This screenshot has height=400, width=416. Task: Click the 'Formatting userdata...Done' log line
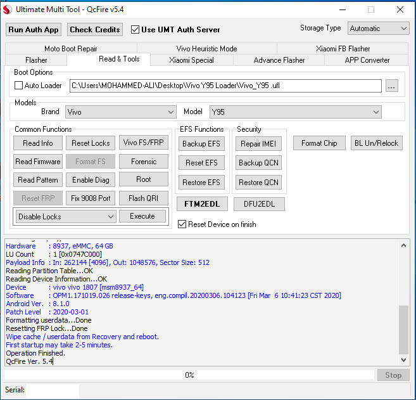pos(49,320)
